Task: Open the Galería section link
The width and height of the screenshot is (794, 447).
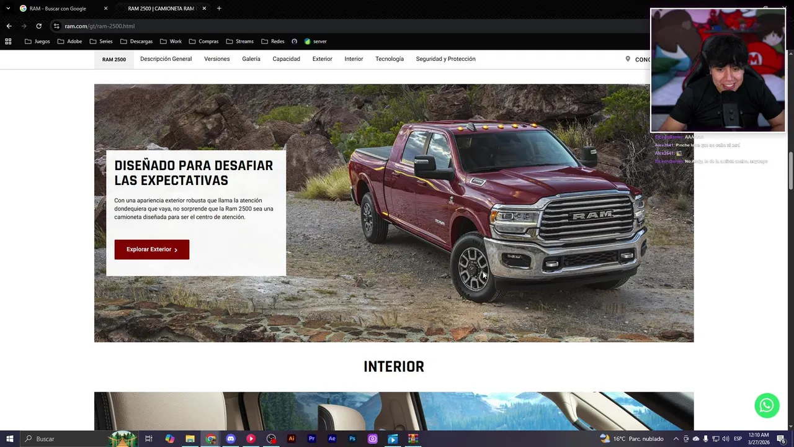Action: pyautogui.click(x=251, y=59)
